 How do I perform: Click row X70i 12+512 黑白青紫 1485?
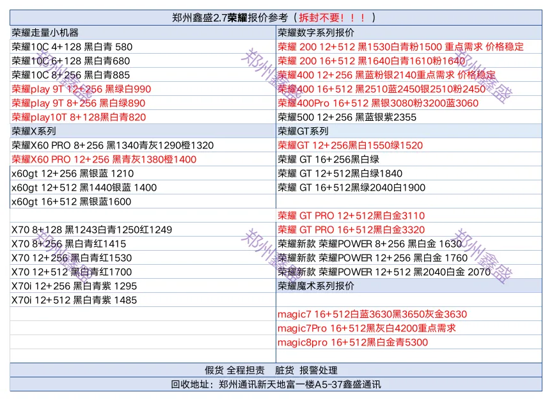click(143, 300)
